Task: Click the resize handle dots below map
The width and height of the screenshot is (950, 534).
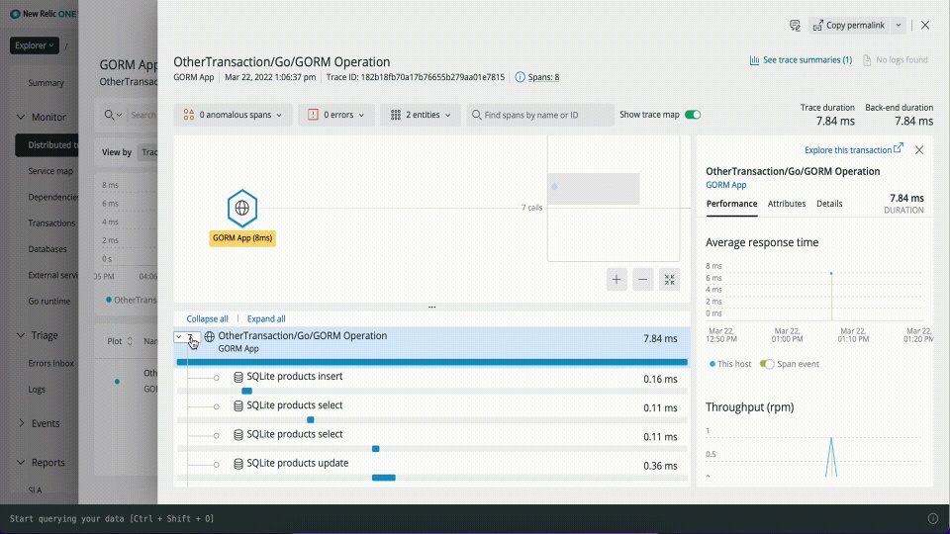Action: (x=432, y=307)
